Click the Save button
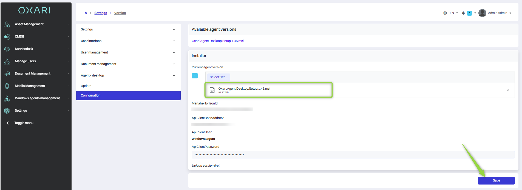Viewport: 522px width, 190px height. click(x=496, y=180)
